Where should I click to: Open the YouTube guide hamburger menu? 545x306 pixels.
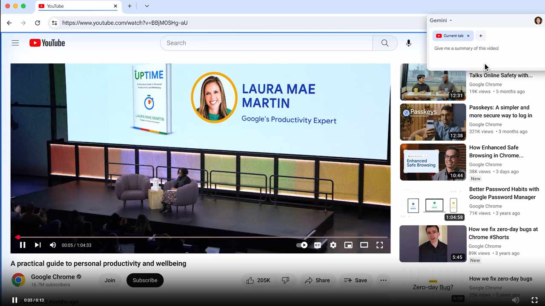coord(15,43)
